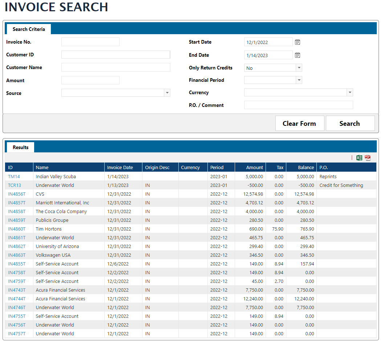The image size is (388, 344).
Task: Open the Start Date calendar picker
Action: tap(297, 42)
